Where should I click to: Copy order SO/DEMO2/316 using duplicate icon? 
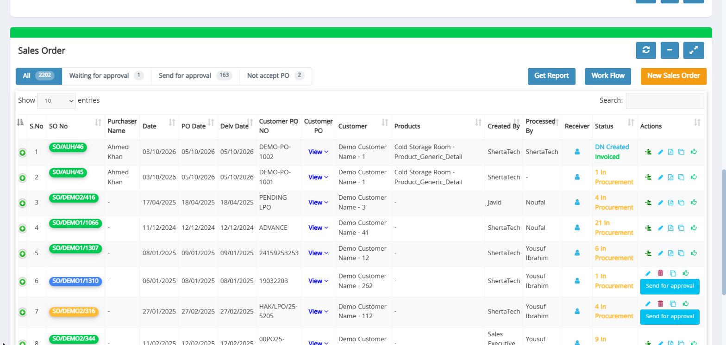point(673,304)
